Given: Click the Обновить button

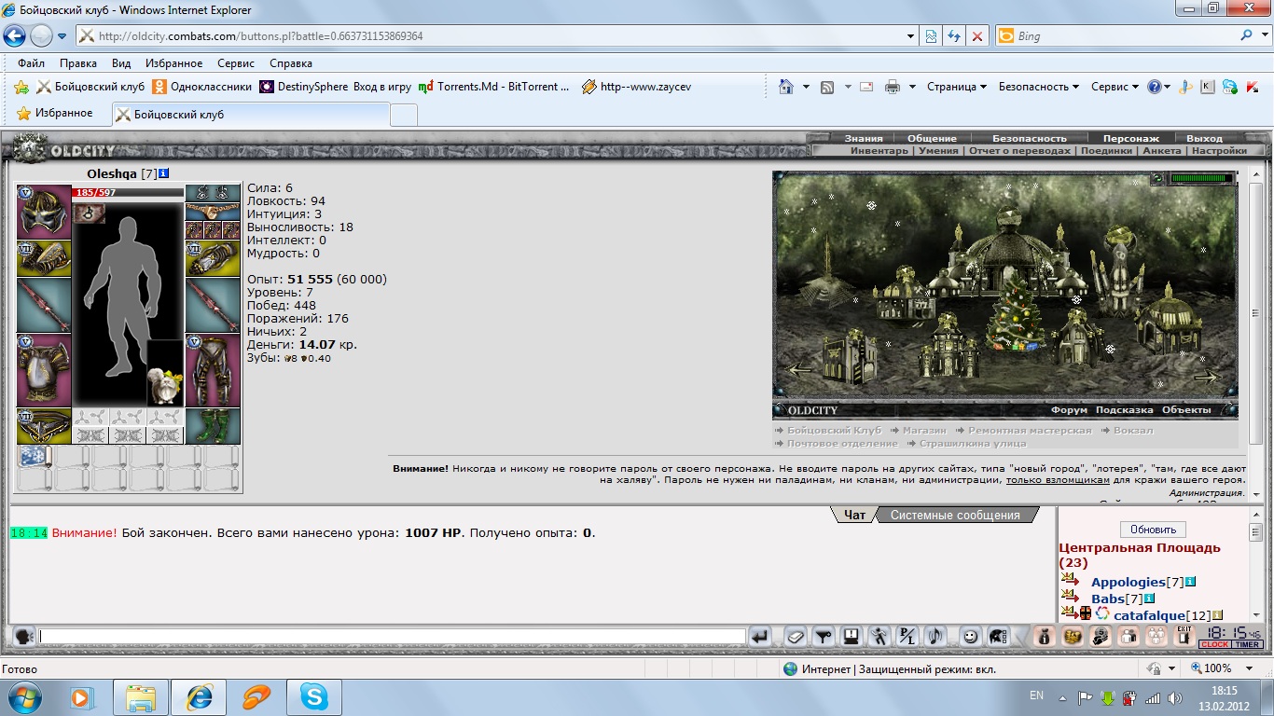Looking at the screenshot, I should tap(1153, 530).
